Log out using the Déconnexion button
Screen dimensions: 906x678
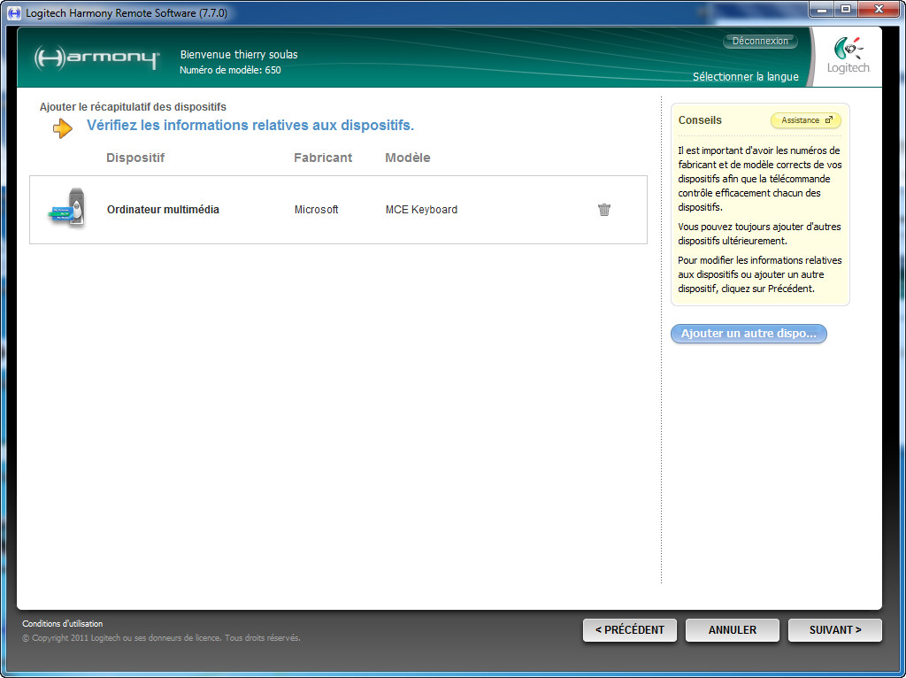[760, 41]
